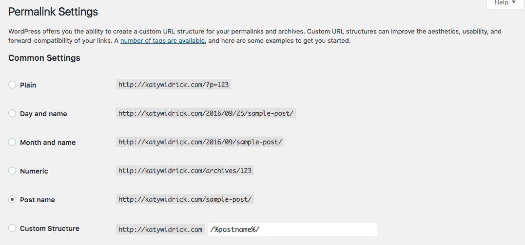This screenshot has height=245, width=525.
Task: Select the Plain permalink radio button
Action: click(x=12, y=85)
